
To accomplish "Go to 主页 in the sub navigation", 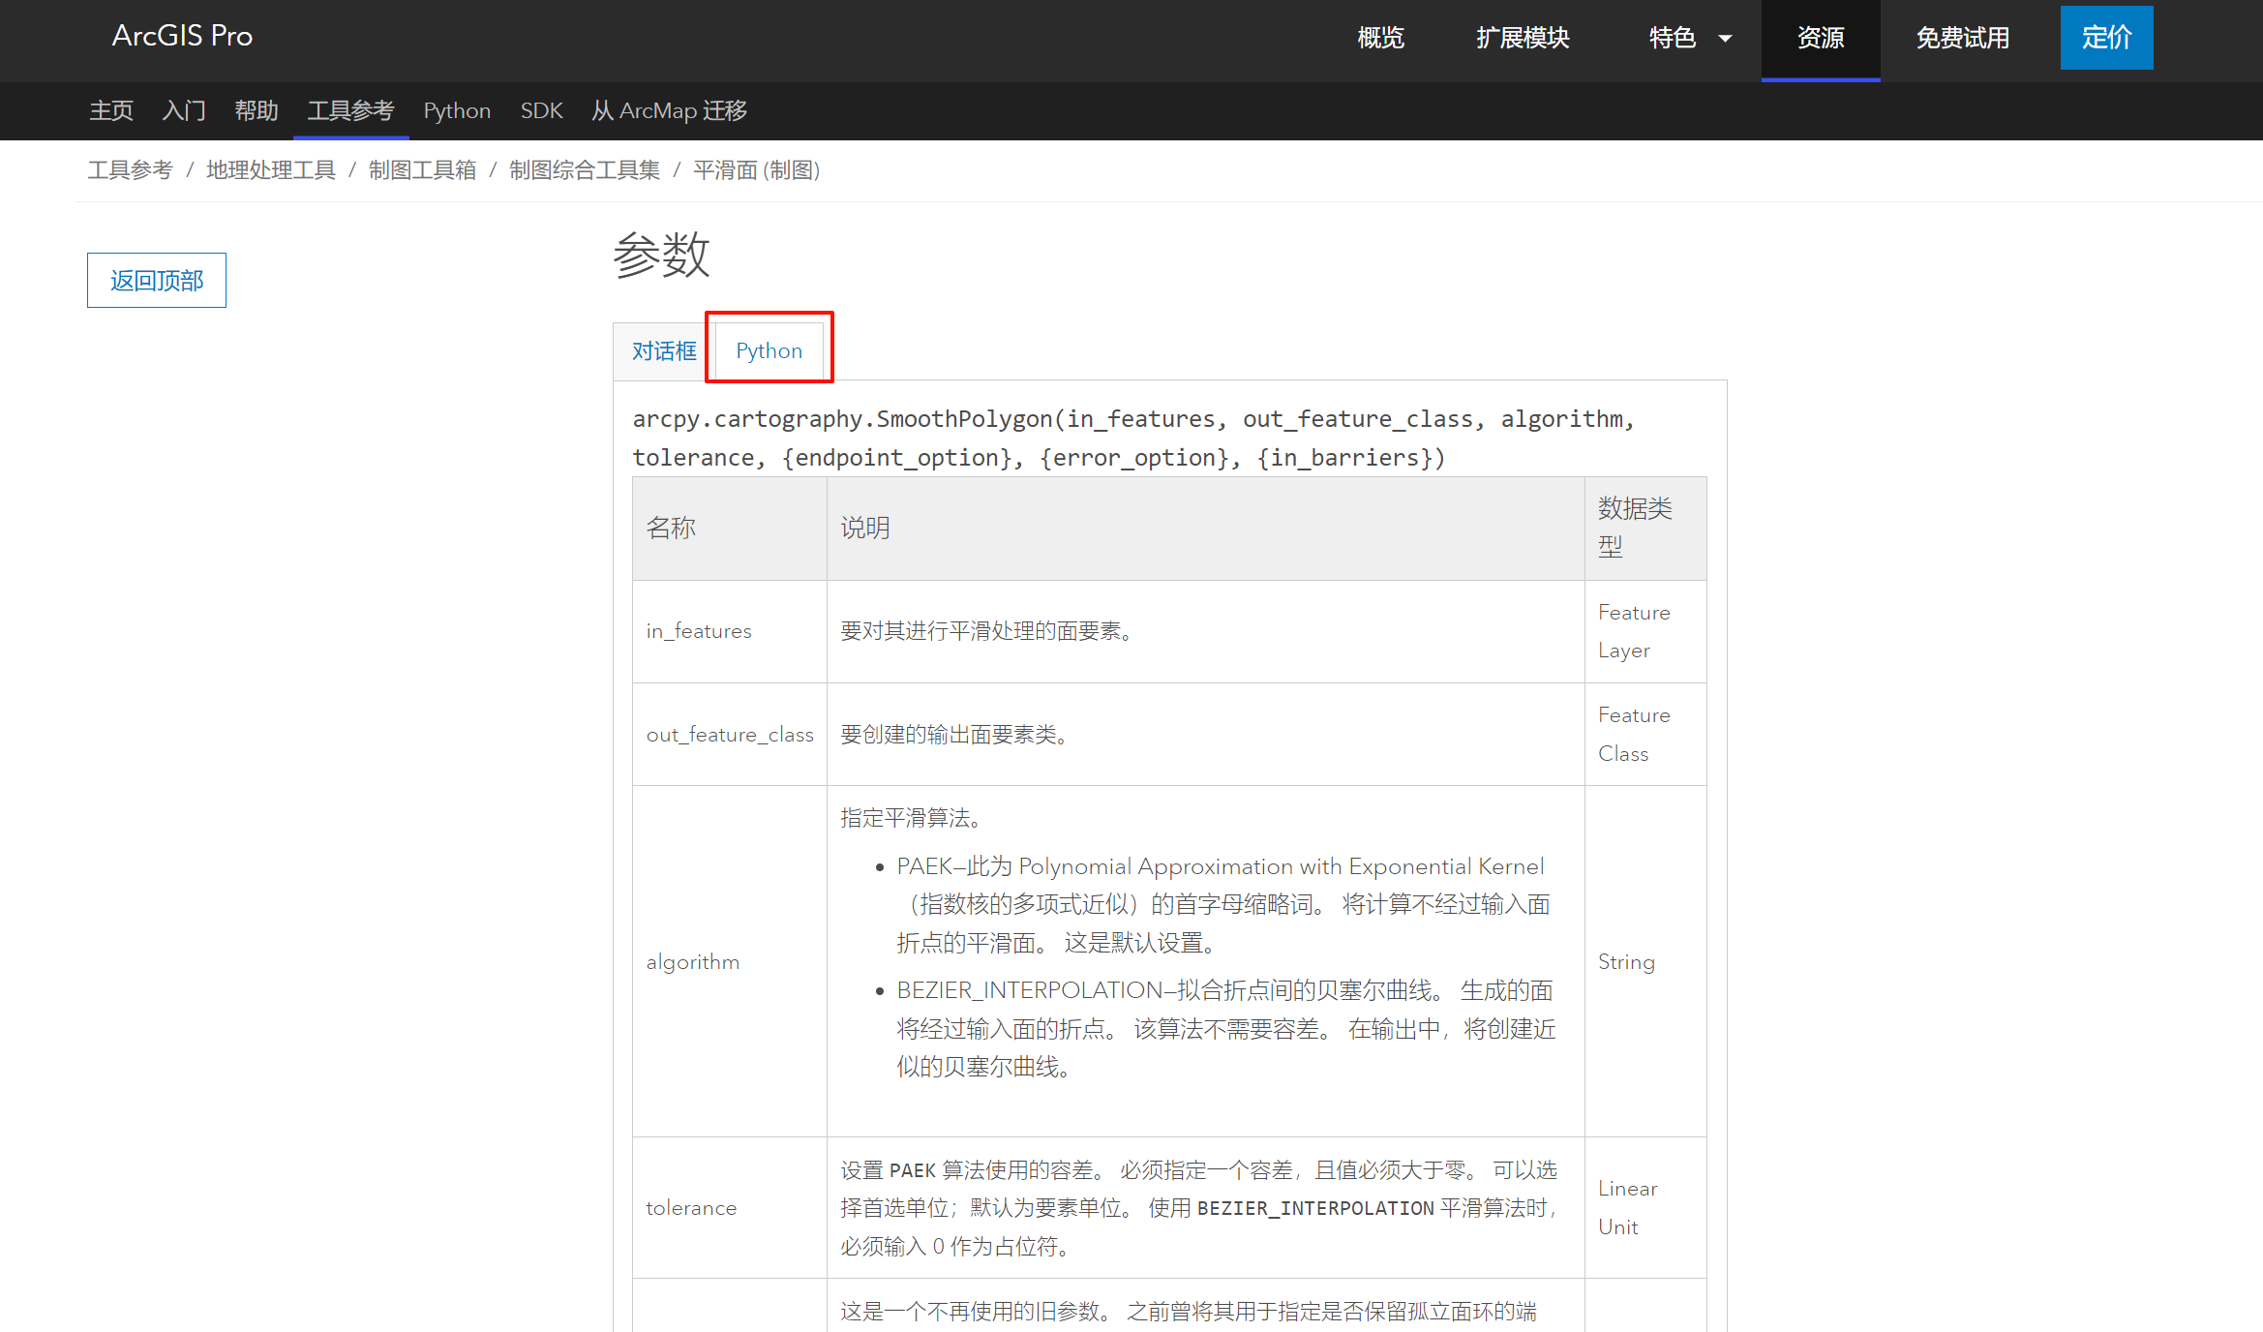I will [111, 110].
